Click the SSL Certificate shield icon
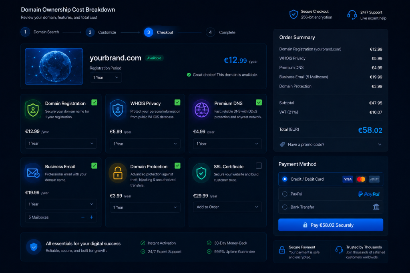Viewport: 410px width, 273px height. (201, 173)
